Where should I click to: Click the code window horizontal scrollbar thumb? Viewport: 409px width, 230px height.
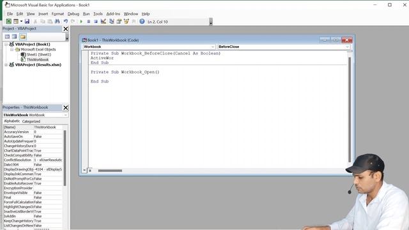[110, 171]
